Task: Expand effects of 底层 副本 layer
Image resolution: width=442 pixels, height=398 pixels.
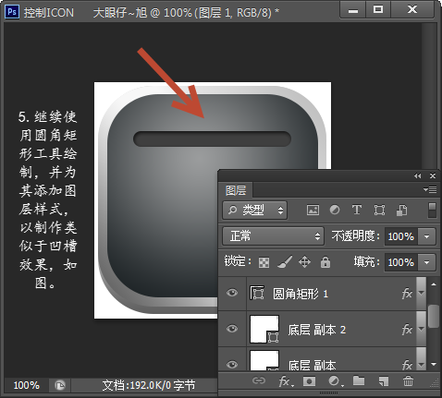Action: [x=421, y=360]
